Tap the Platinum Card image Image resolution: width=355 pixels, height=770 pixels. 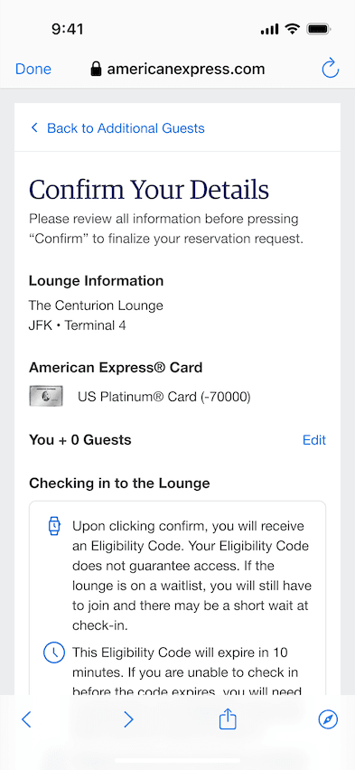(46, 396)
